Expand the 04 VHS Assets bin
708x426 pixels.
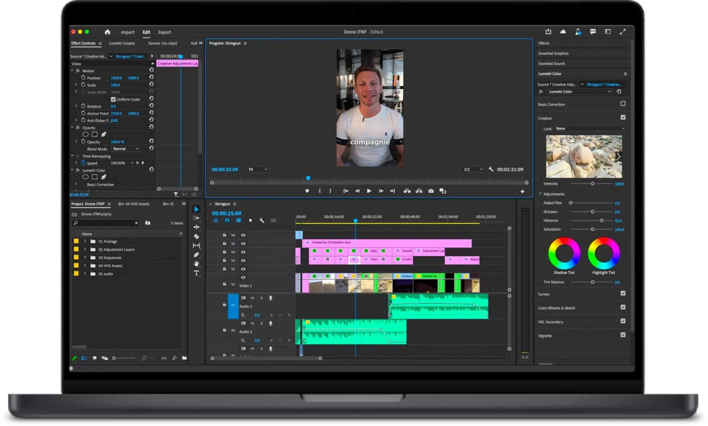[85, 266]
